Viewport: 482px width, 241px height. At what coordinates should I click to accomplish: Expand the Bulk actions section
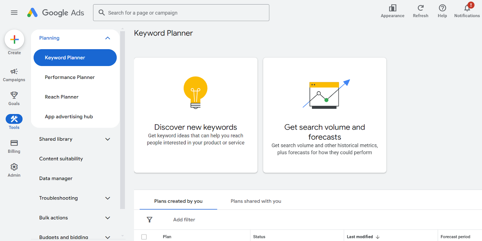[x=108, y=218]
